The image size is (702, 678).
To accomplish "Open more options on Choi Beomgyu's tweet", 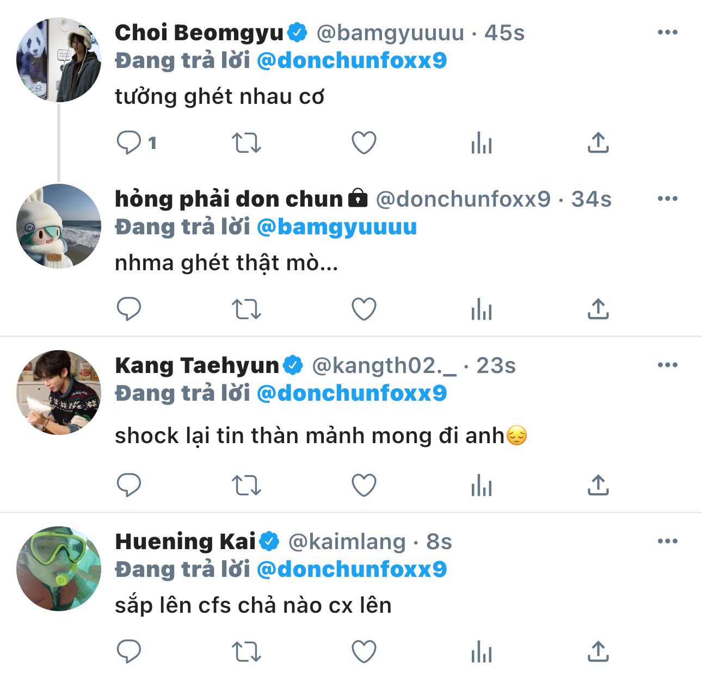I will (667, 33).
